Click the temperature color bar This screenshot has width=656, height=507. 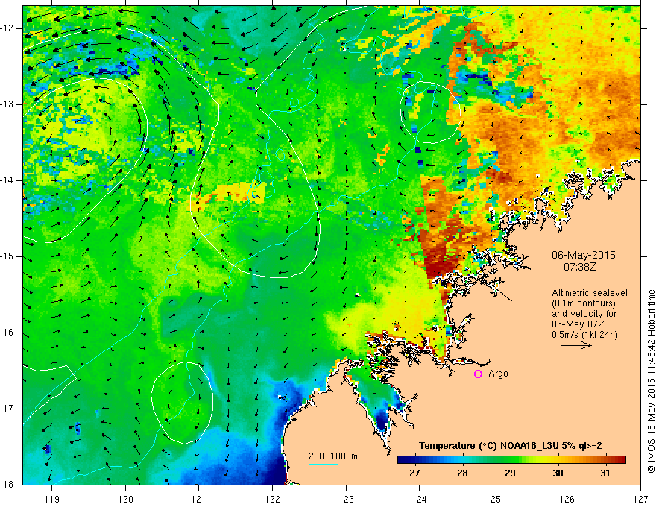click(x=511, y=460)
